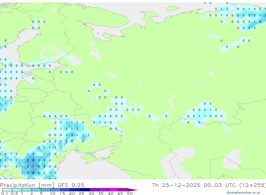Click the 00..03 UTC time label
Image resolution: width=266 pixels, height=195 pixels.
pyautogui.click(x=220, y=185)
